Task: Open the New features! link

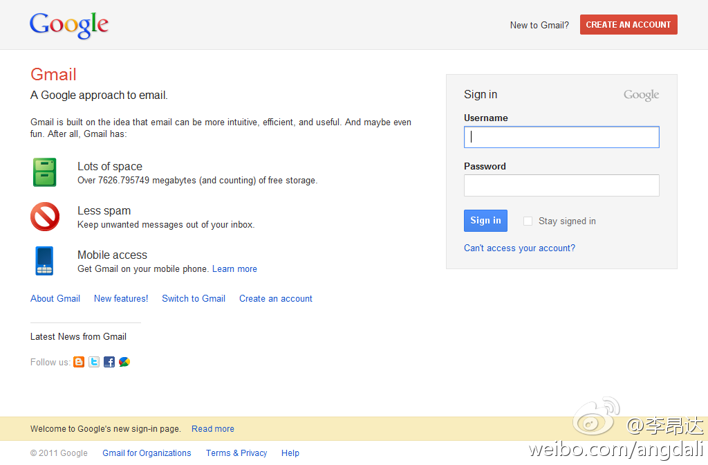Action: (x=121, y=299)
